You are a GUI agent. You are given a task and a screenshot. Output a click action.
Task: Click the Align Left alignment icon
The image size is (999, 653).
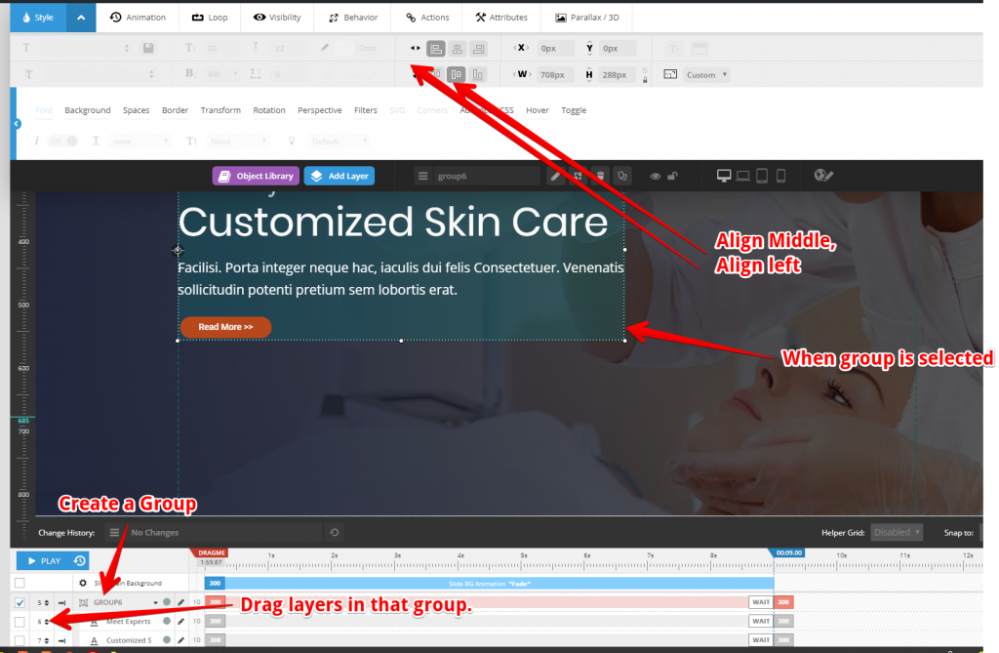(435, 48)
